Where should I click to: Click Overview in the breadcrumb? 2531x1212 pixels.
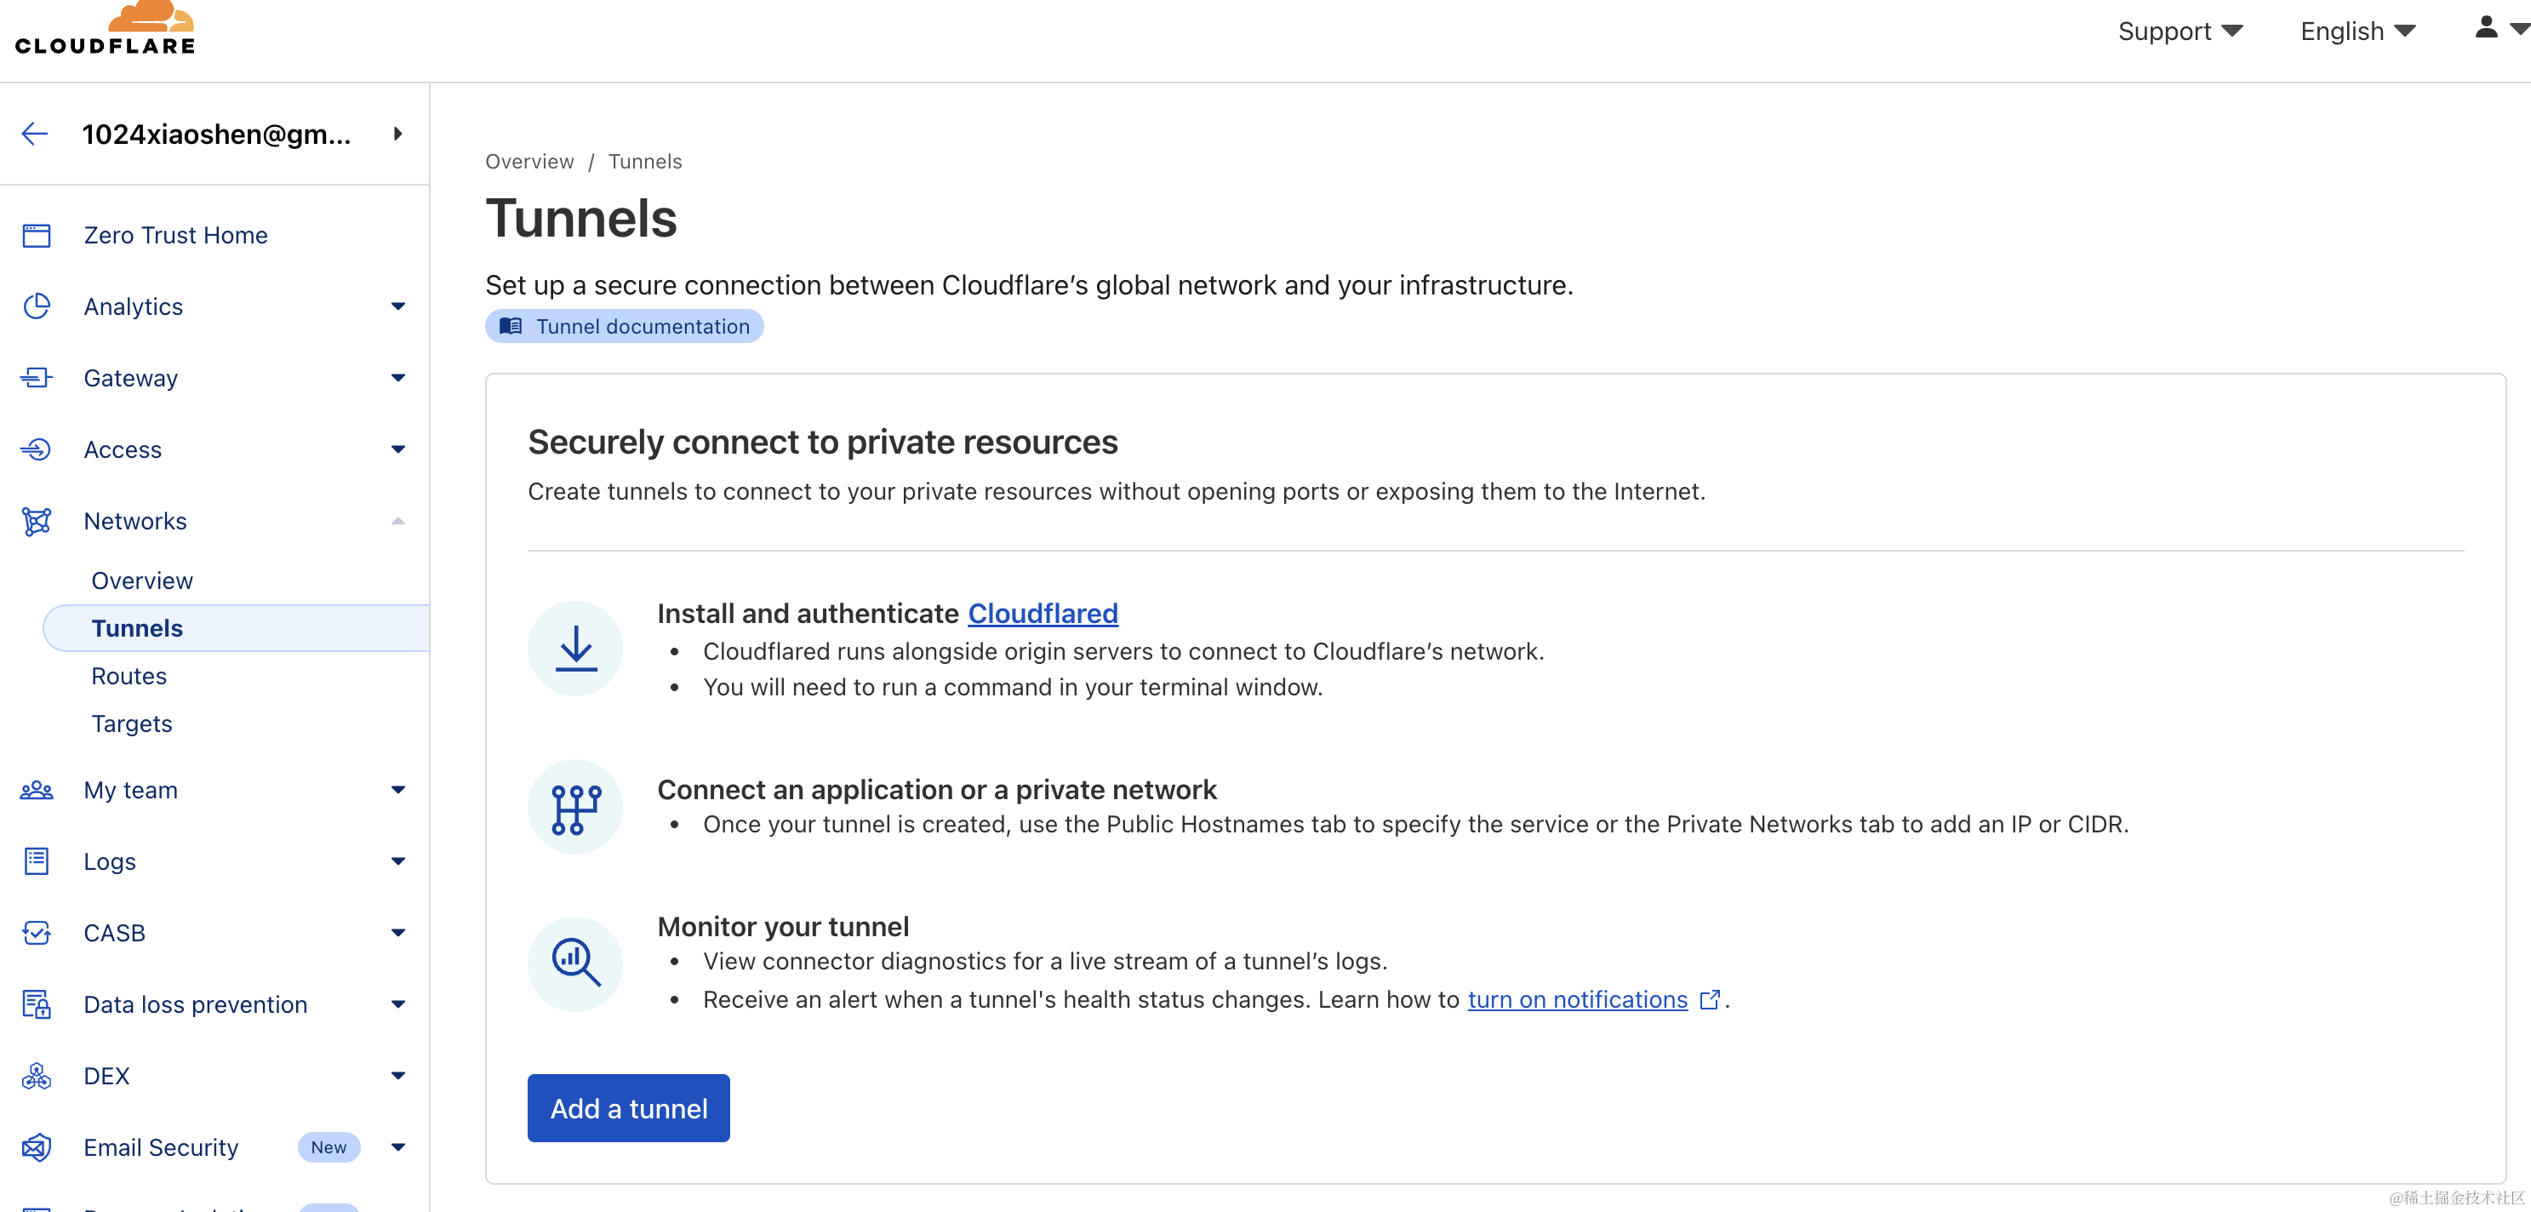529,161
